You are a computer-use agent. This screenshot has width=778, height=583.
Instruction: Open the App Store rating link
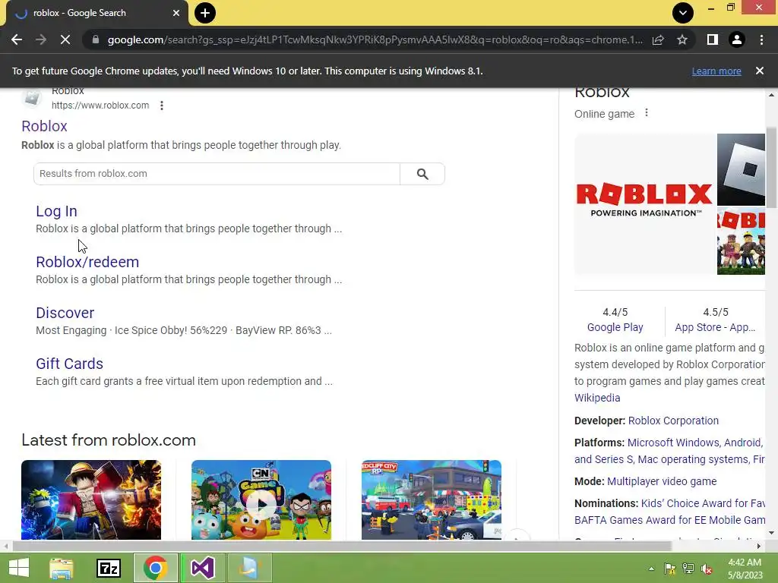click(x=715, y=327)
